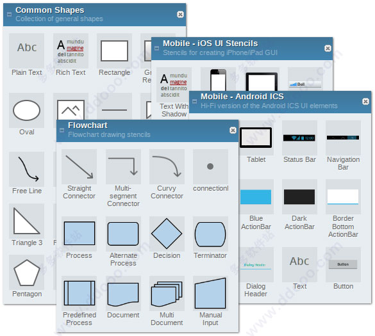This screenshot has width=375, height=336.
Task: Select the Android Text stencil
Action: tap(299, 264)
